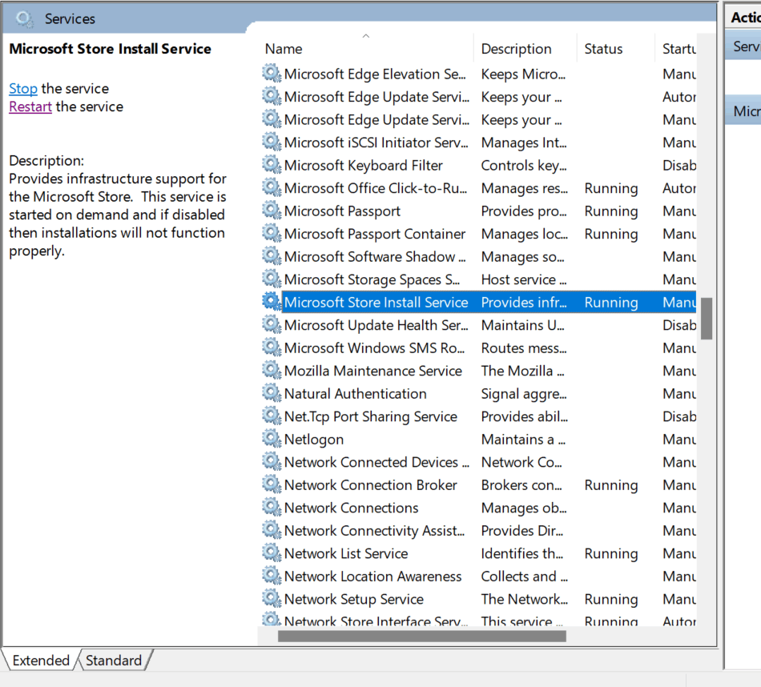The height and width of the screenshot is (687, 761).
Task: Click the gear icon beside Microsoft Update Health Service
Action: [x=272, y=324]
